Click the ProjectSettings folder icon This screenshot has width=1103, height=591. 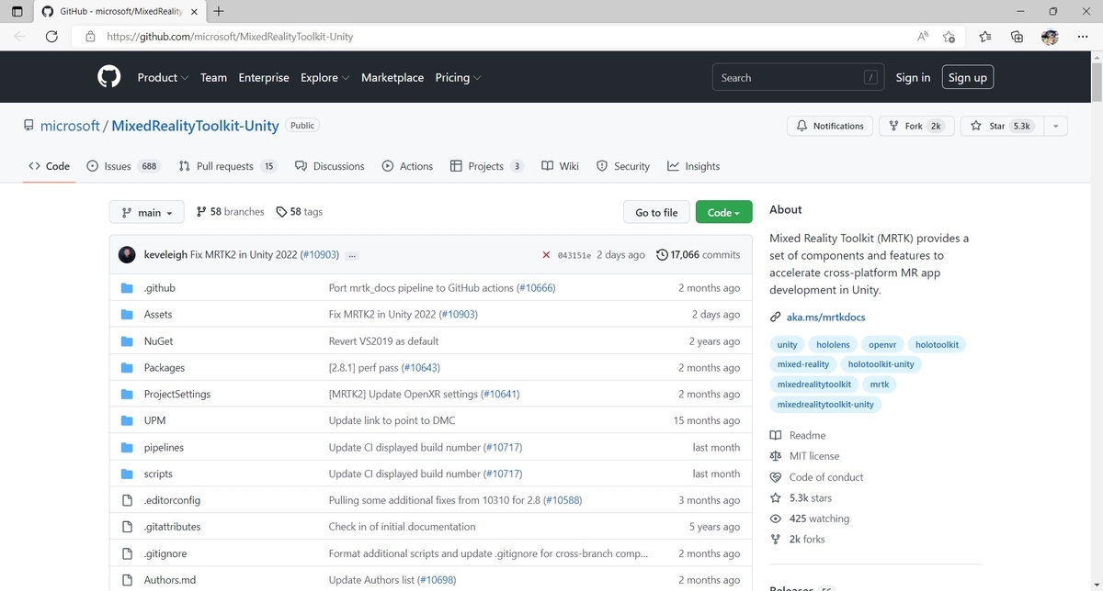128,394
